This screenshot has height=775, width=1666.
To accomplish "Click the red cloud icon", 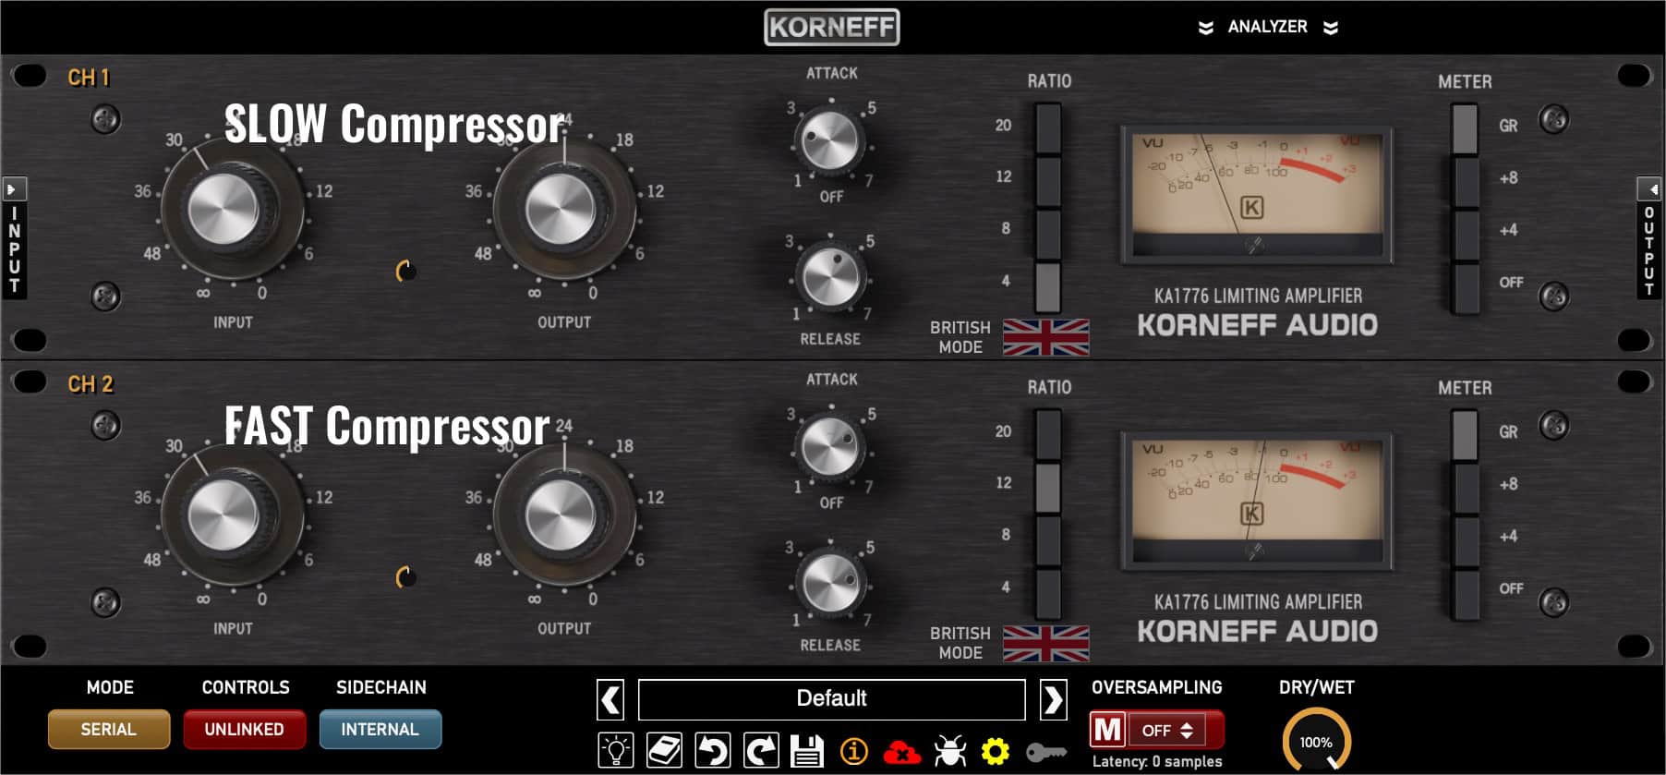I will point(901,753).
